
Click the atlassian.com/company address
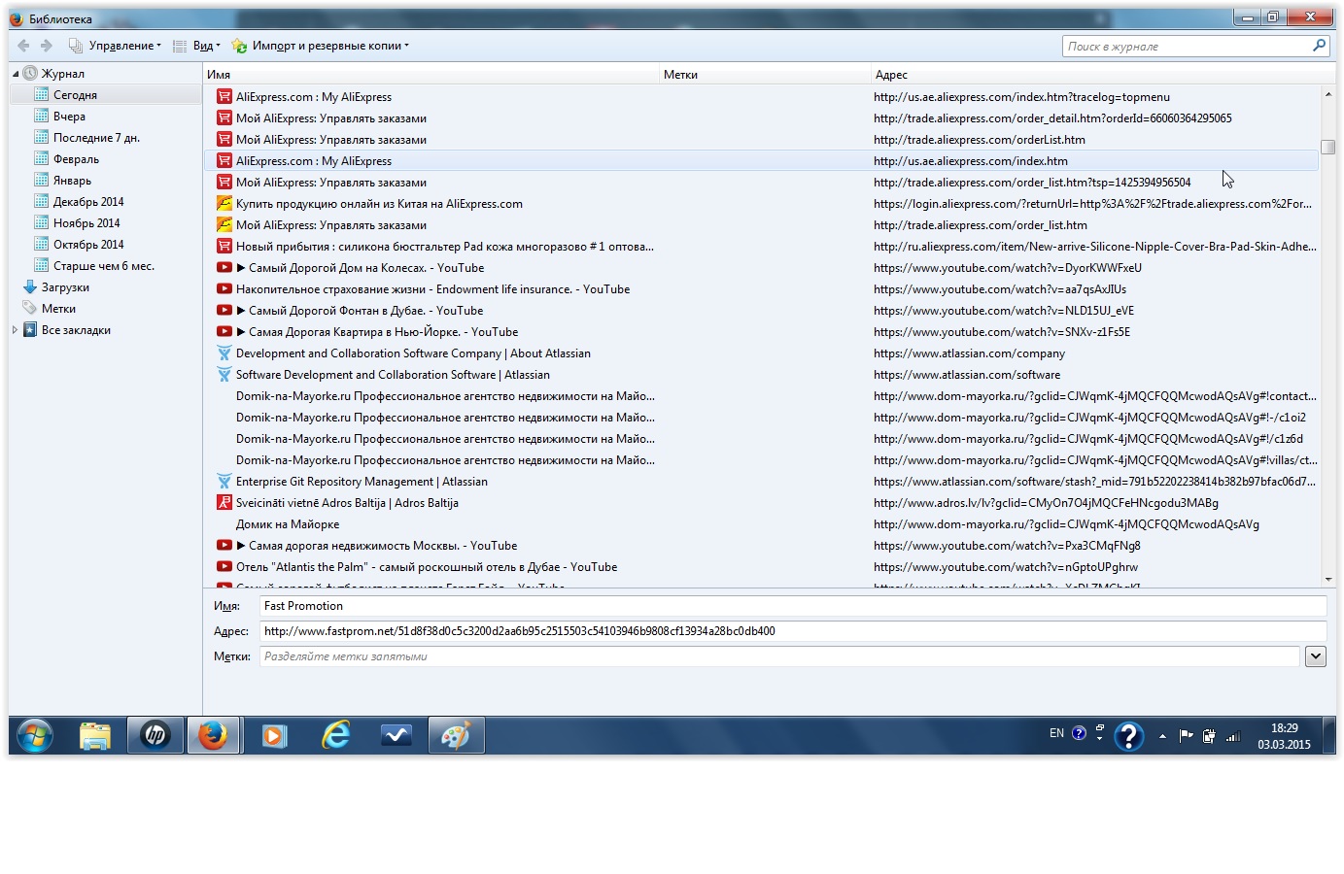tap(969, 353)
